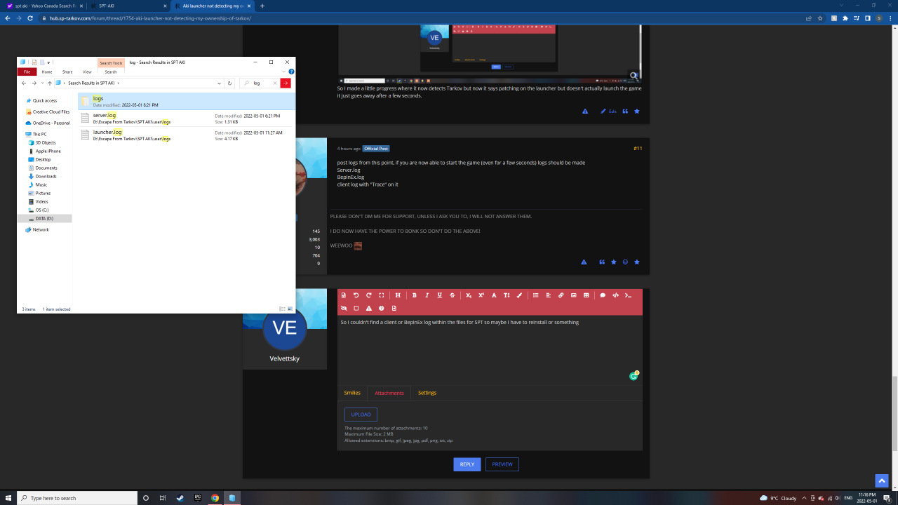Expand the address bar history dropdown
The height and width of the screenshot is (505, 898).
220,83
